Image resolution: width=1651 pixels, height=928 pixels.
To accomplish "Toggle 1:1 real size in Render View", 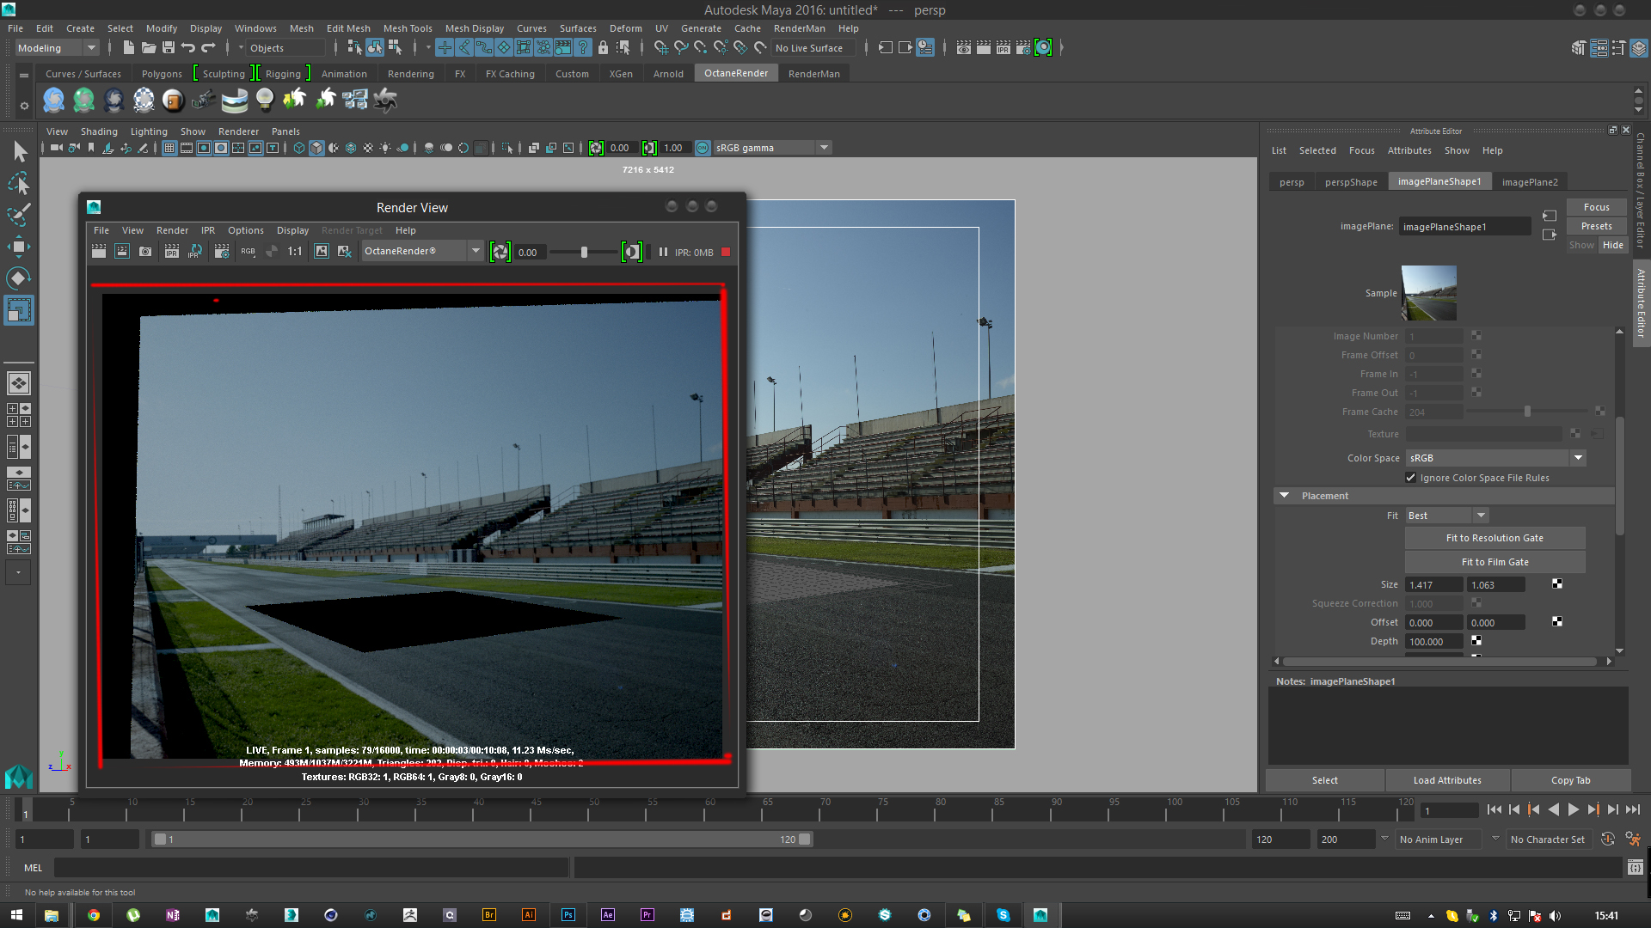I will 294,252.
